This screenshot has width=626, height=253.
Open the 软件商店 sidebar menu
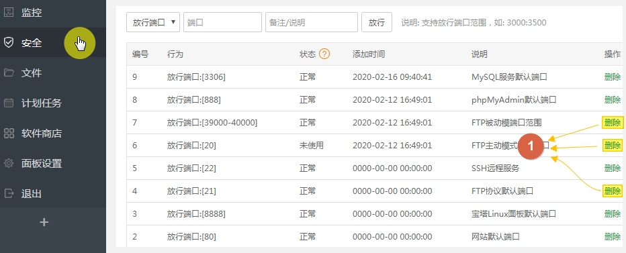[53, 134]
